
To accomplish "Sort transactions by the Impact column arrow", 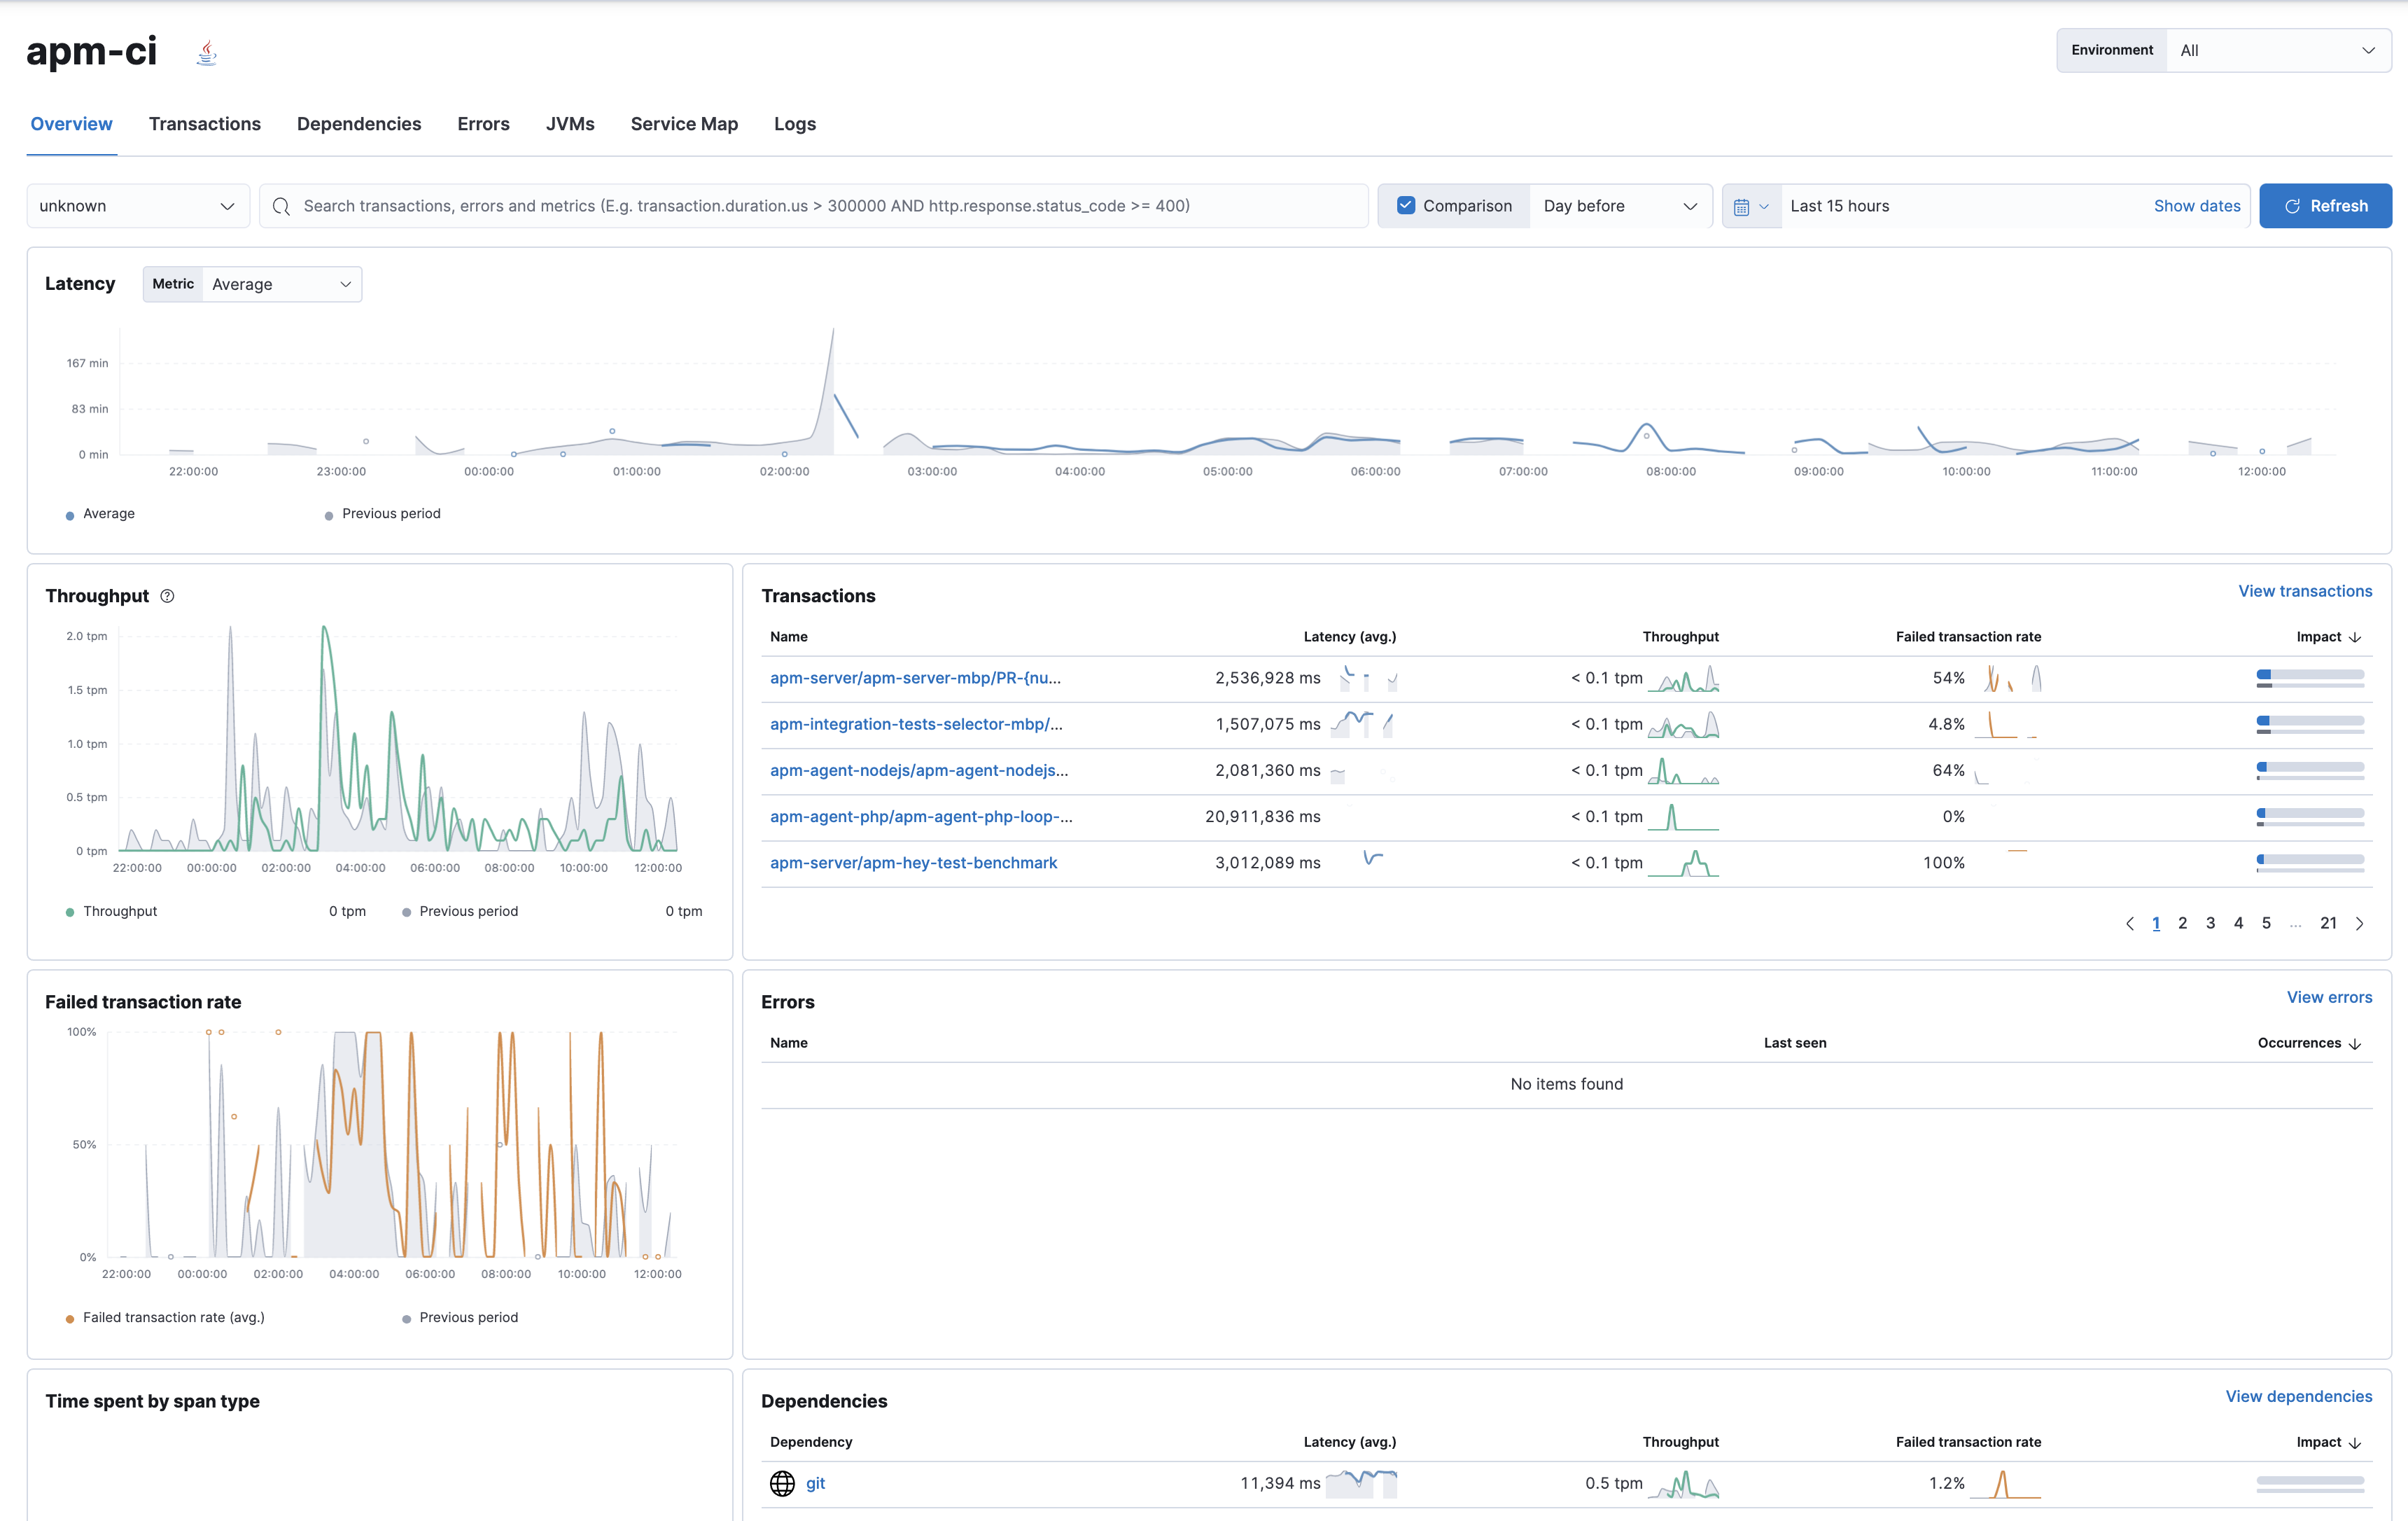I will [x=2355, y=637].
